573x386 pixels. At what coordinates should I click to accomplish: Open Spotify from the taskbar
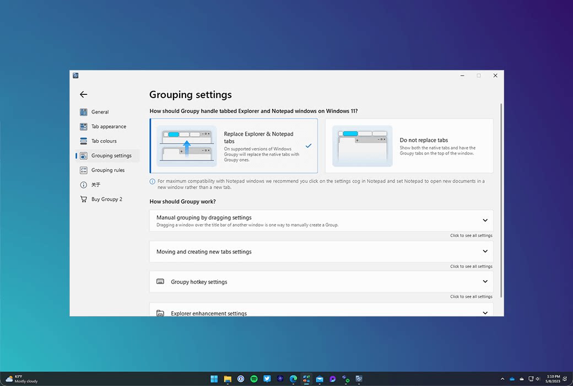[254, 379]
